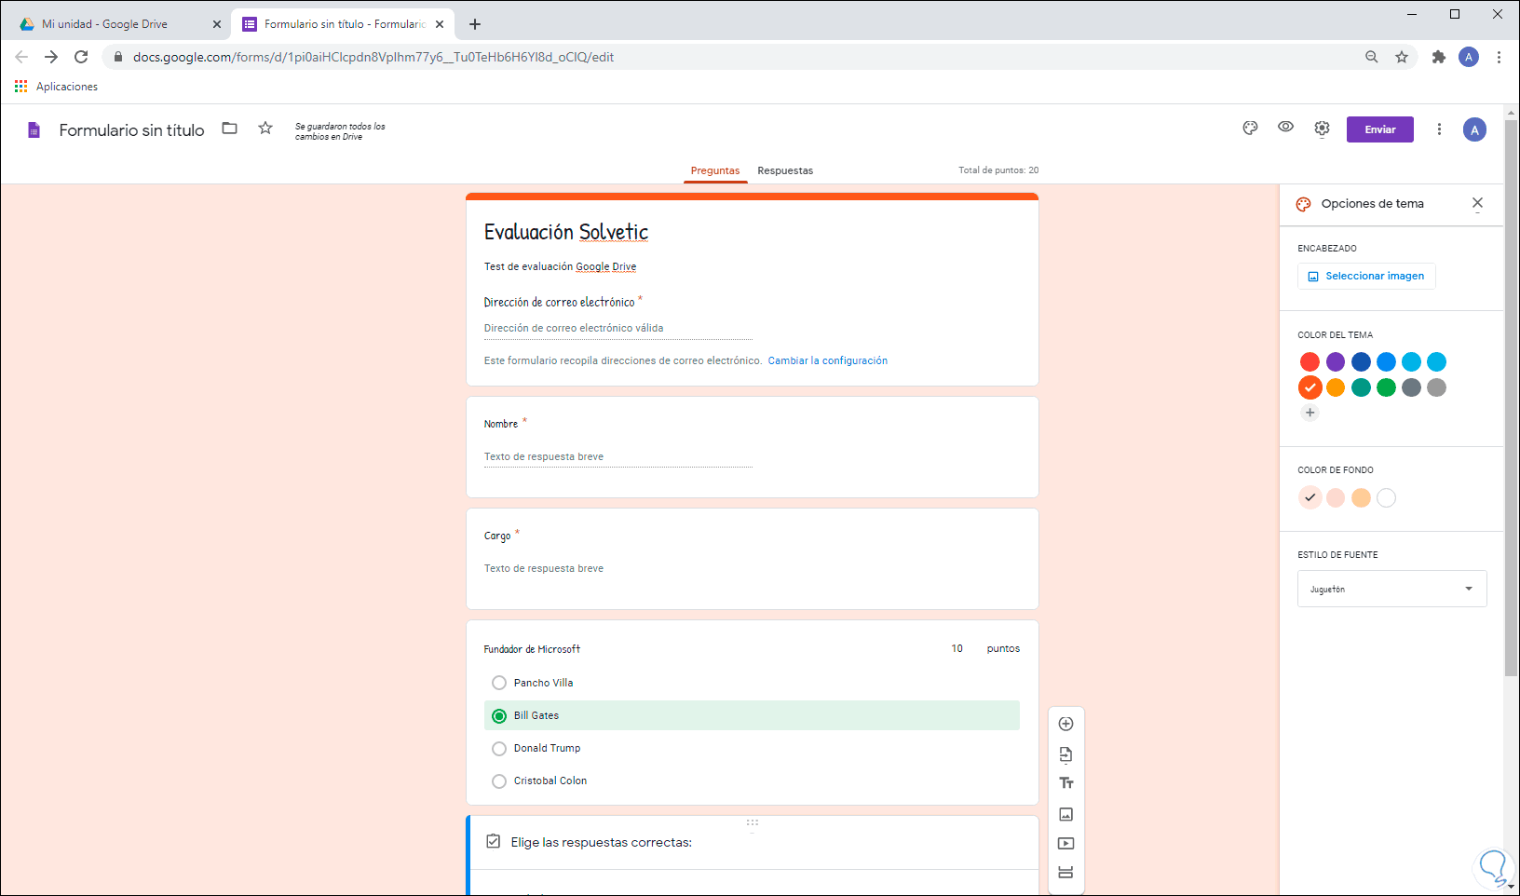
Task: Click the browser address bar URL
Action: click(373, 57)
